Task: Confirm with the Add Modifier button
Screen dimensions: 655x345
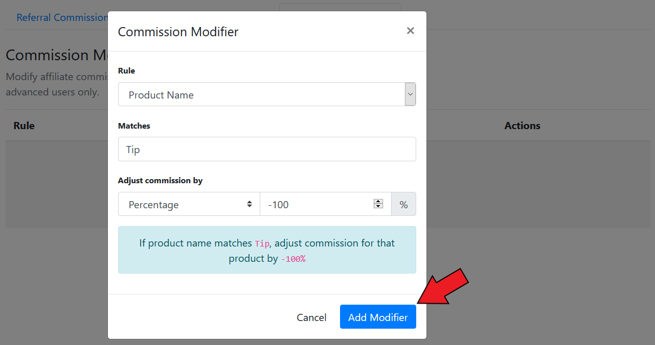Action: pyautogui.click(x=378, y=317)
